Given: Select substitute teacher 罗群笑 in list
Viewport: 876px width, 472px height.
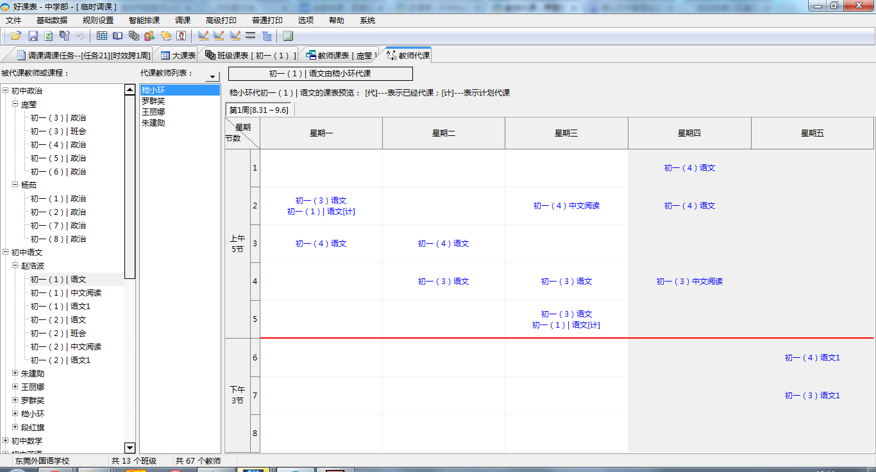Looking at the screenshot, I should 153,101.
